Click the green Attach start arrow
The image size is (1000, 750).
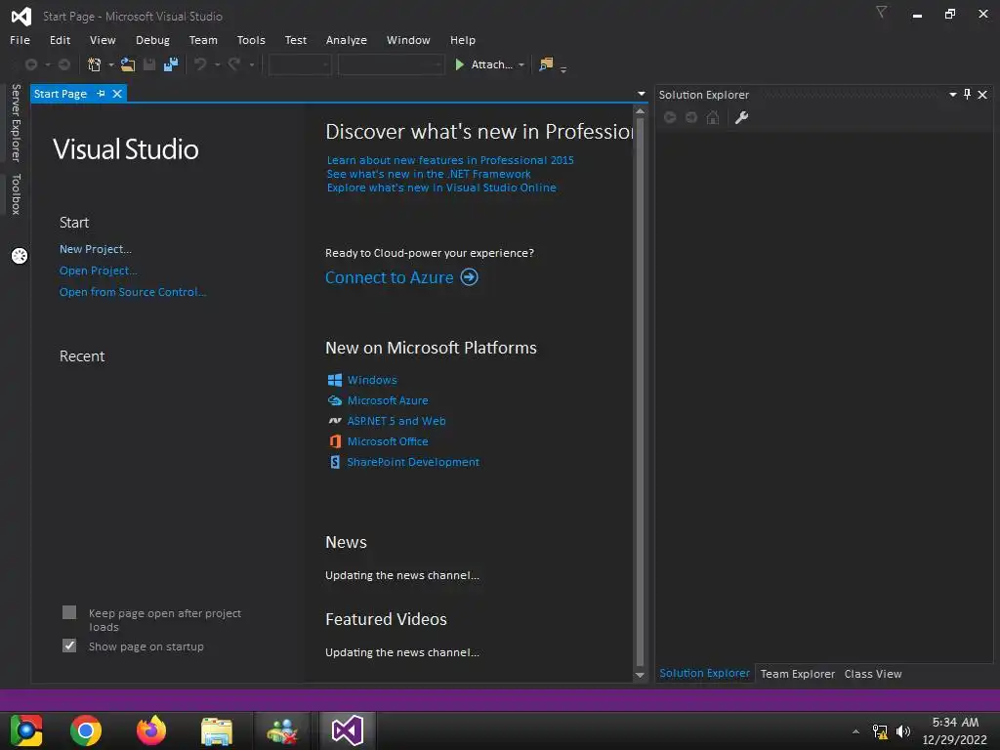point(459,64)
